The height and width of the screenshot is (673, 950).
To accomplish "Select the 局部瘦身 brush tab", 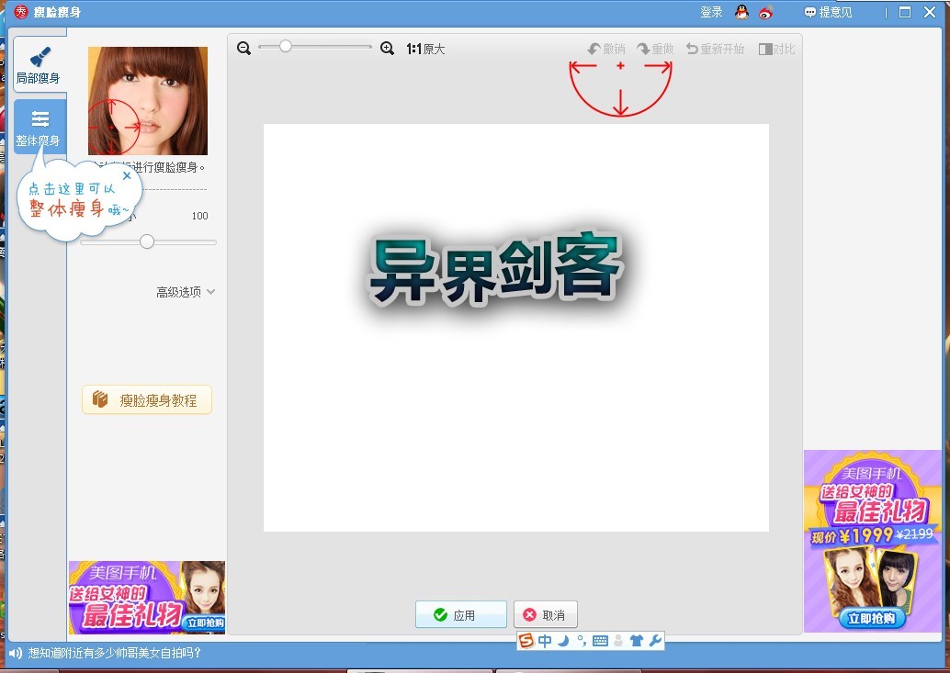I will (x=39, y=64).
